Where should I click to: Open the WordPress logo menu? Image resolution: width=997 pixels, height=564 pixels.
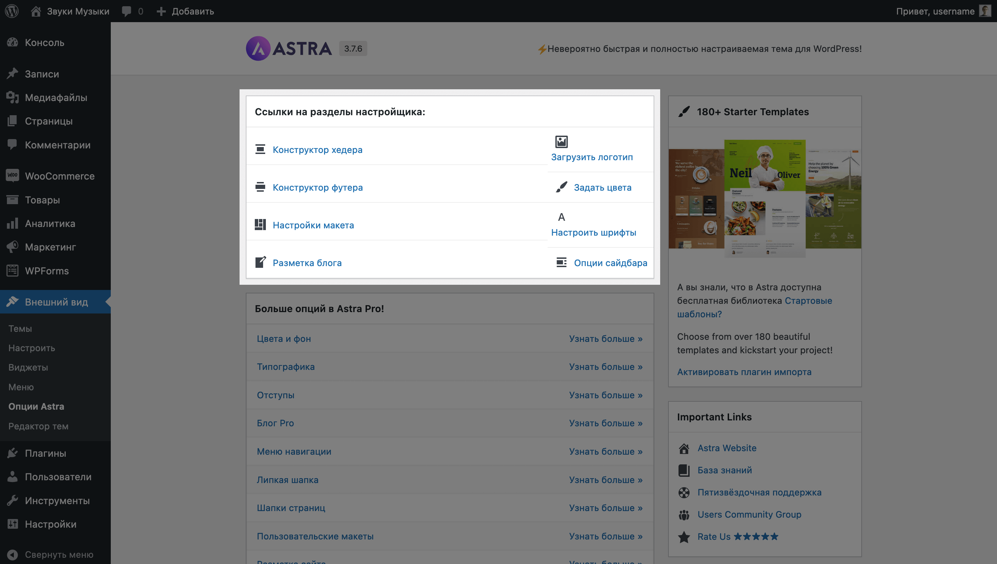pyautogui.click(x=12, y=11)
